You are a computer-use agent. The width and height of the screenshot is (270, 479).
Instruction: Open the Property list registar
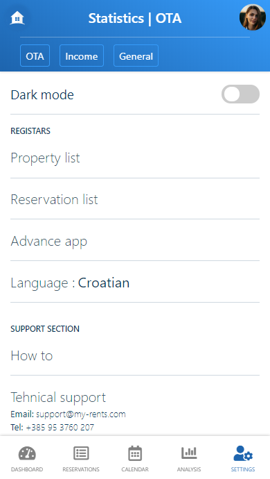point(135,158)
